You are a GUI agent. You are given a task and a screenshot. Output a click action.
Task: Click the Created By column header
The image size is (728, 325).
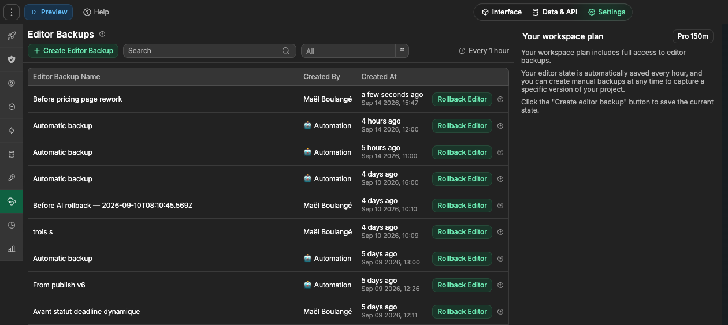(x=322, y=77)
